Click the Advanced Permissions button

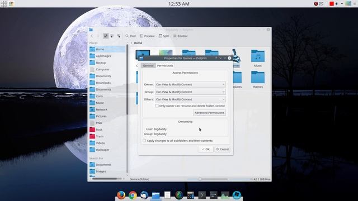(x=209, y=113)
